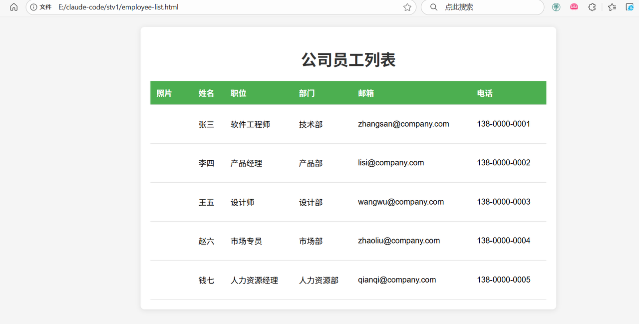Click email lisi@company.com
The image size is (639, 324).
(x=391, y=163)
